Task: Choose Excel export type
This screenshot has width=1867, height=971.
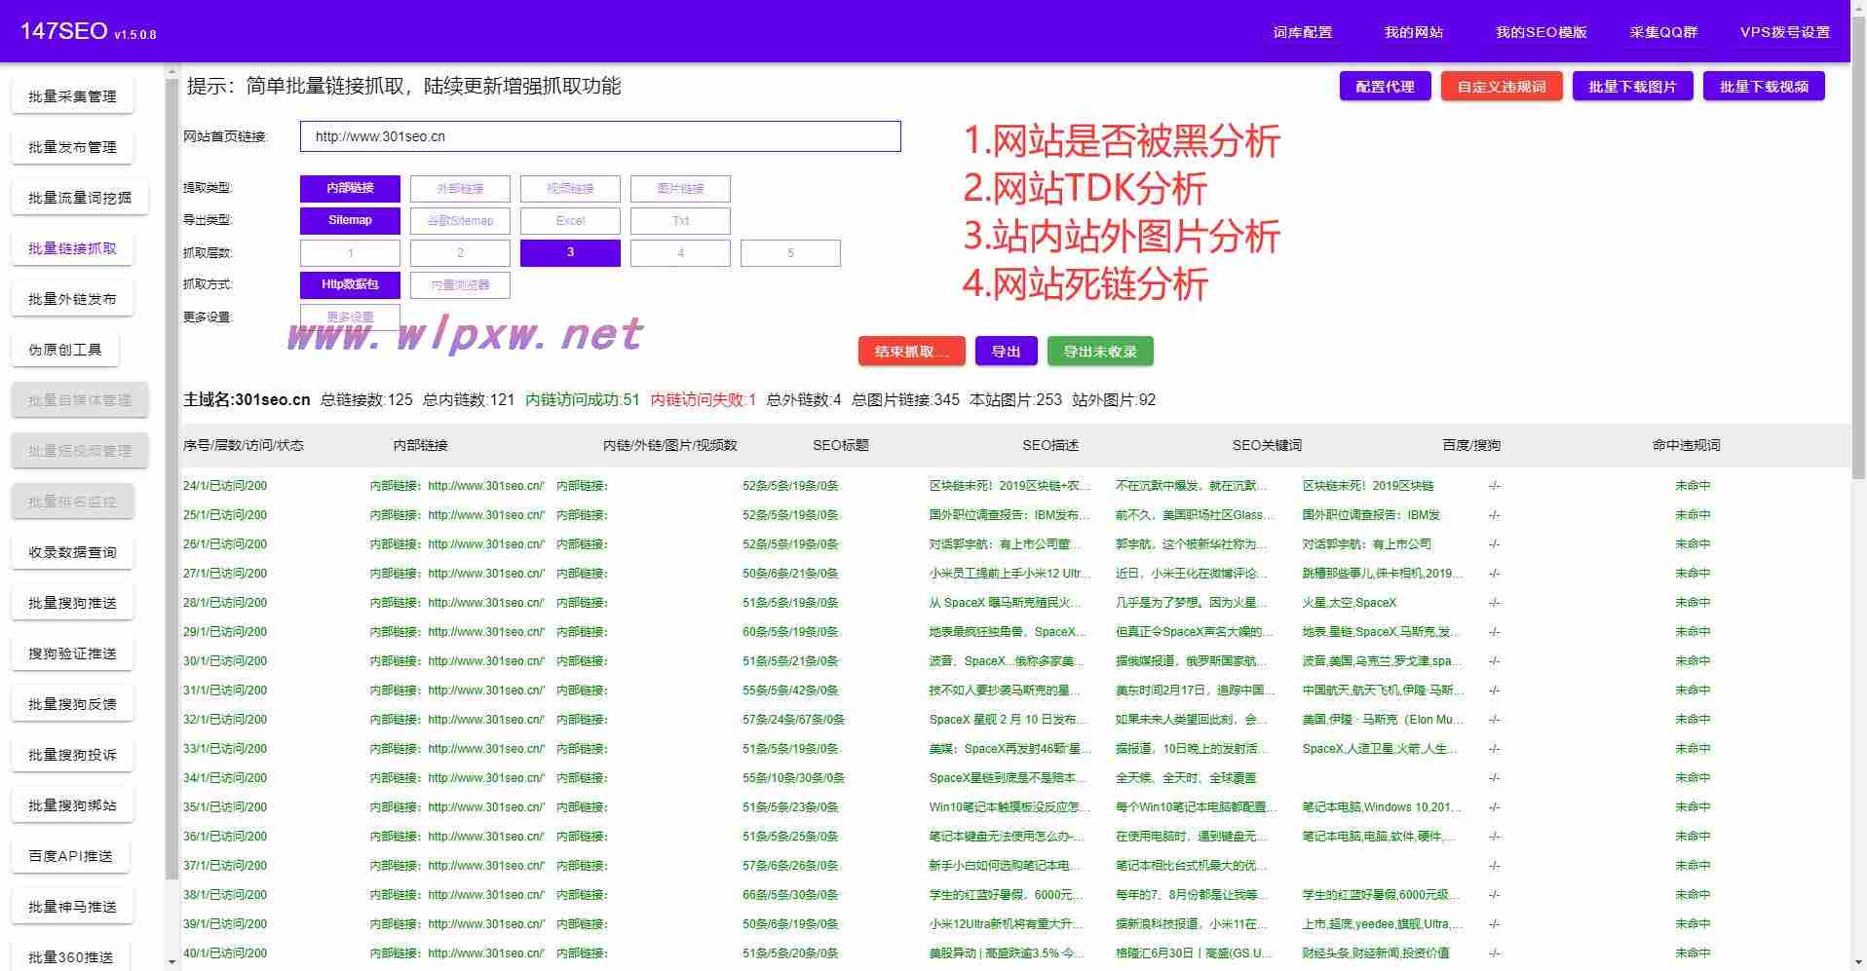Action: [x=570, y=220]
